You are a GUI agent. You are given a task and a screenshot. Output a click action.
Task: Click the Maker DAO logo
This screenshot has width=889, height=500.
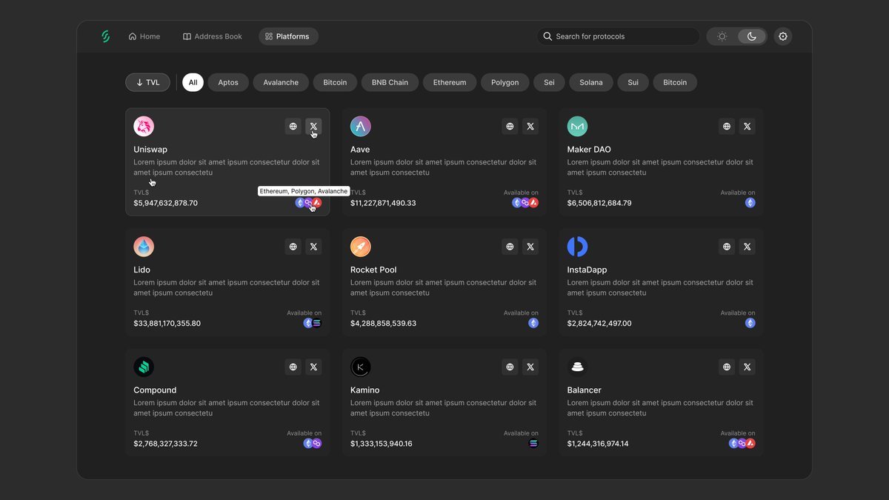point(577,127)
